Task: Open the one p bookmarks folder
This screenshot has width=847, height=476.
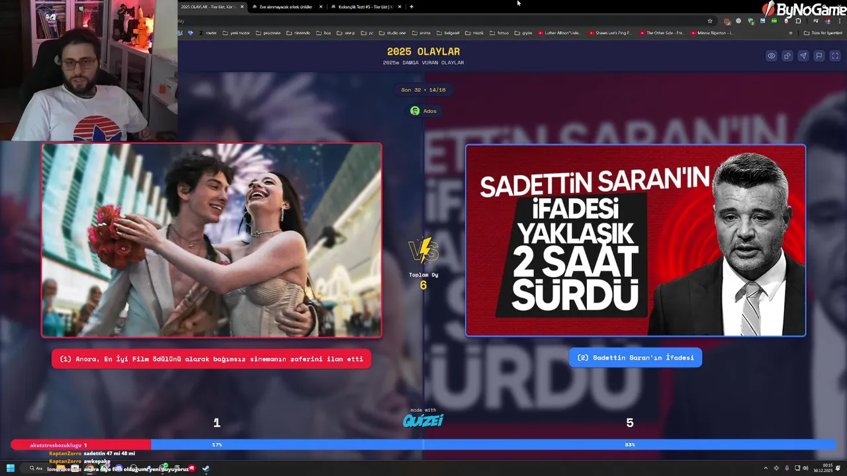Action: pos(345,32)
